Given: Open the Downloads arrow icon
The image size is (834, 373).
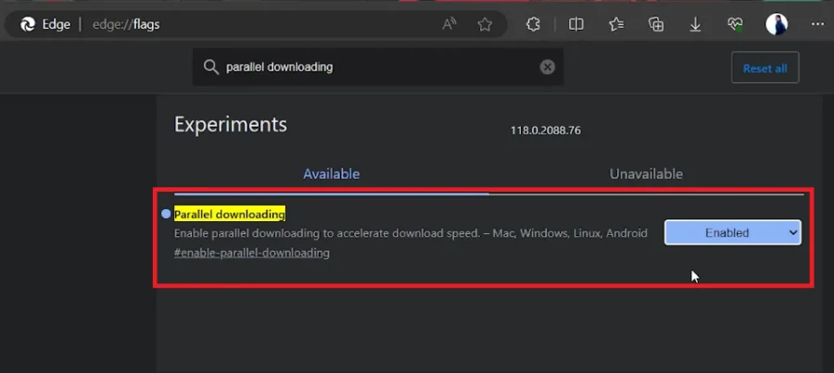Looking at the screenshot, I should point(695,24).
